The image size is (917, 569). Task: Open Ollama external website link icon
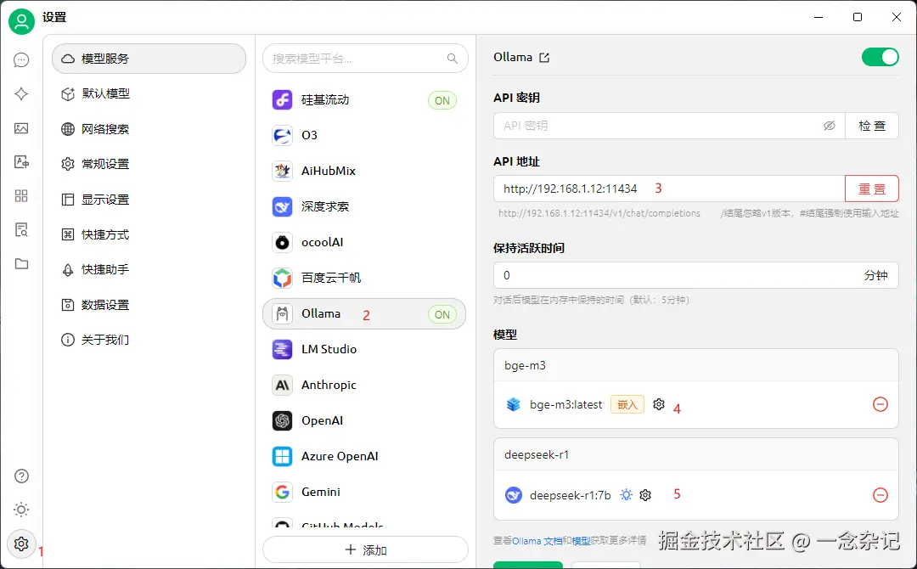(x=544, y=57)
